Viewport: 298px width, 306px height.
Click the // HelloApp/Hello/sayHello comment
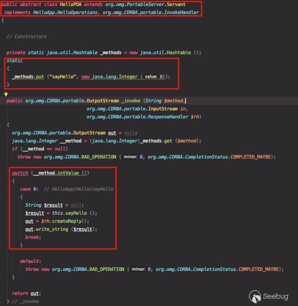pyautogui.click(x=79, y=189)
